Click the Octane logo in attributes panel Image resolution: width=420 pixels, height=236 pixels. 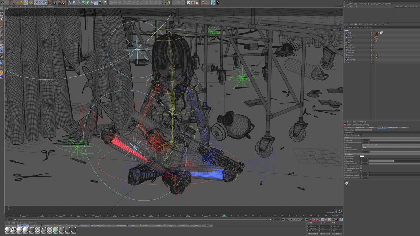(346, 183)
